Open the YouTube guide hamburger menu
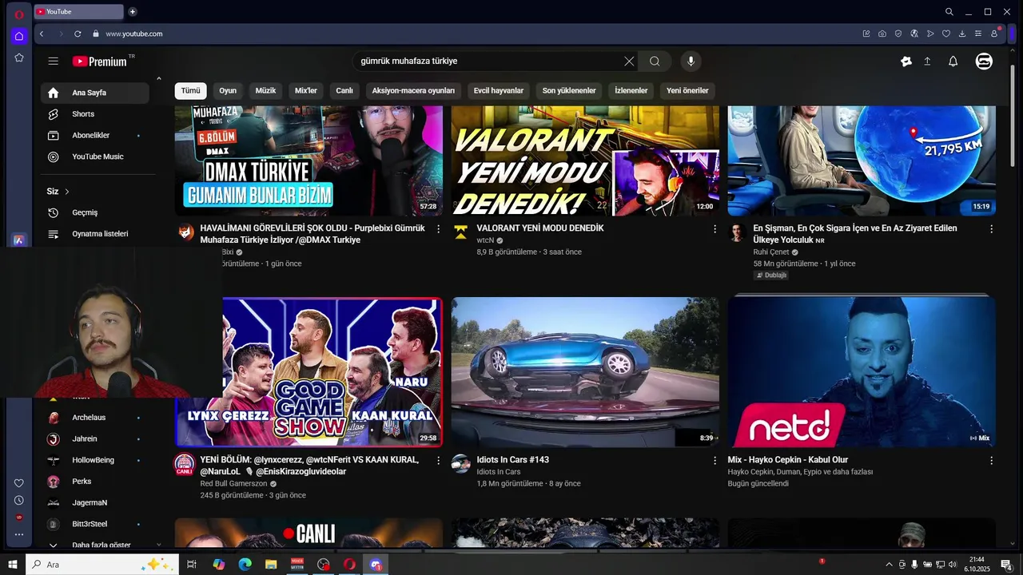Screen dimensions: 1023x575 [x=53, y=61]
